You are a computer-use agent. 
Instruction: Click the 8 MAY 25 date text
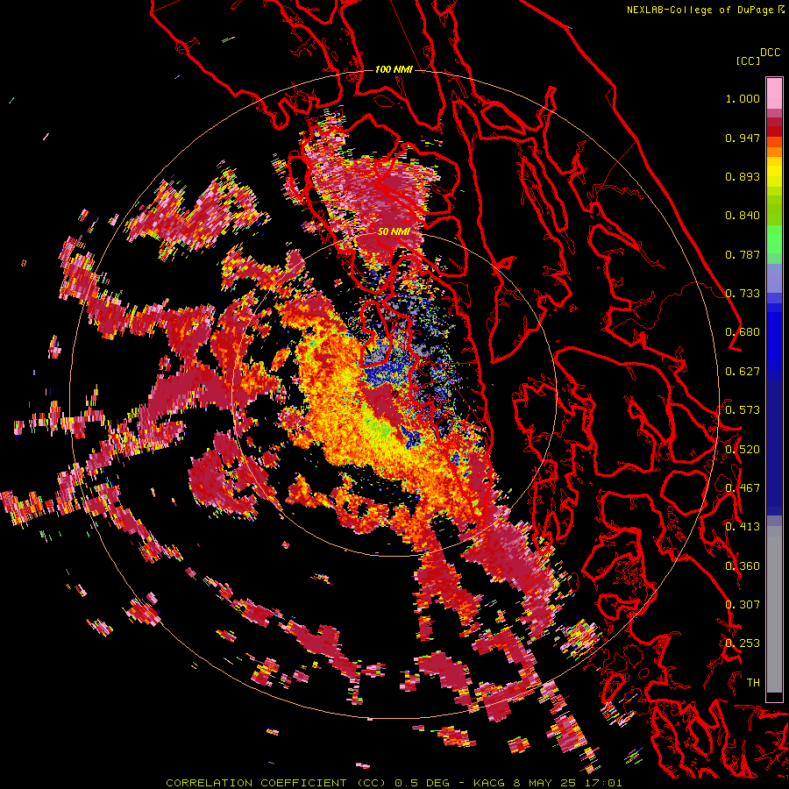tap(546, 783)
